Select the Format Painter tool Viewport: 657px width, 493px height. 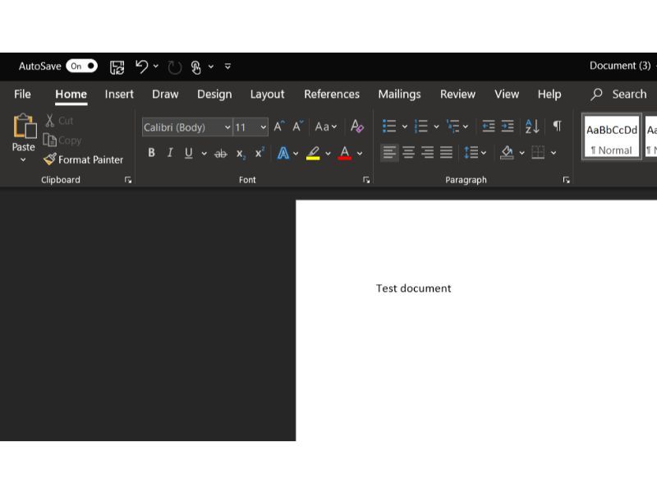pyautogui.click(x=83, y=159)
